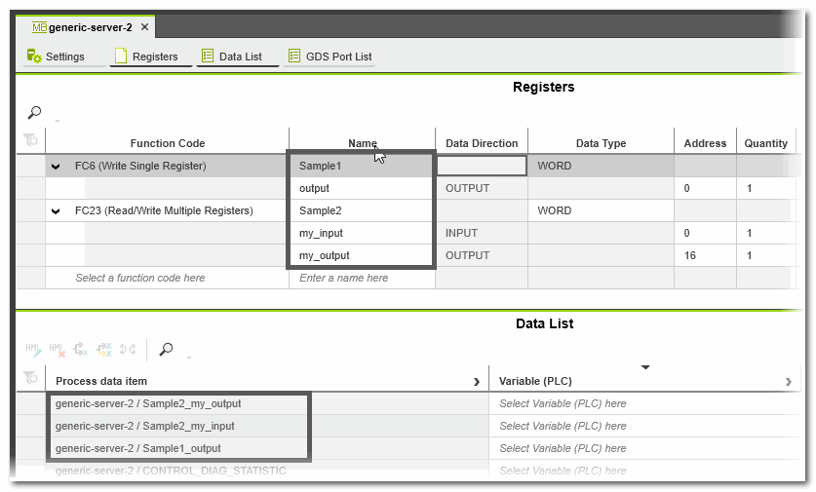Click the search magnifier in Registers panel
This screenshot has height=492, width=816.
pyautogui.click(x=34, y=113)
